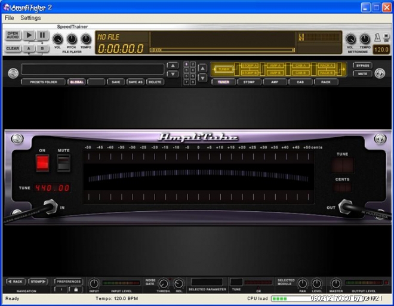Click the audio file position slider

coord(224,50)
